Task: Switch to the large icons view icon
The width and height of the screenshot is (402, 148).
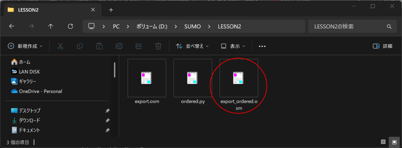Action: [394, 142]
